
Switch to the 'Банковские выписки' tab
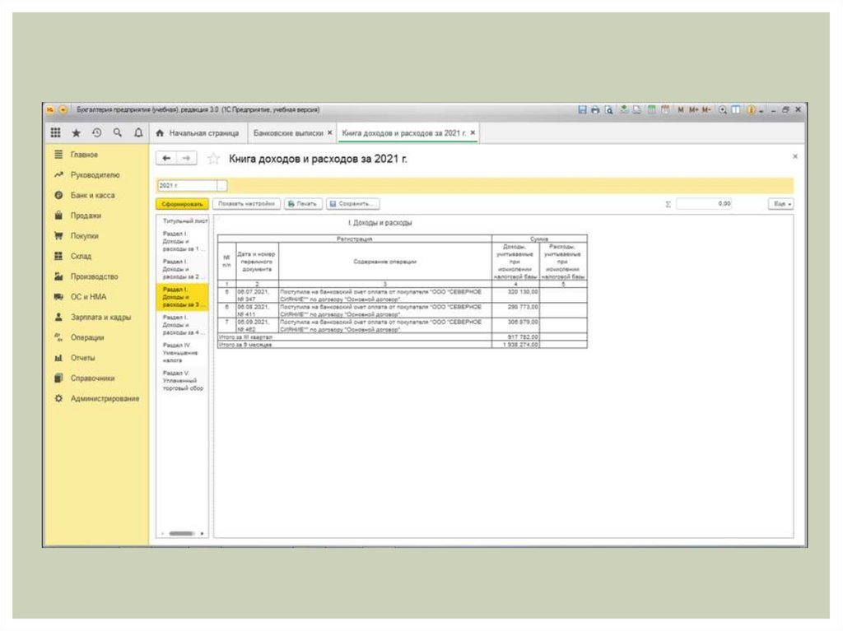(x=289, y=132)
